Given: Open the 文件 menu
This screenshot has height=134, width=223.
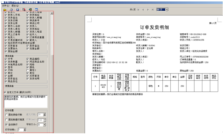Looking at the screenshot, I should [x=5, y=6].
